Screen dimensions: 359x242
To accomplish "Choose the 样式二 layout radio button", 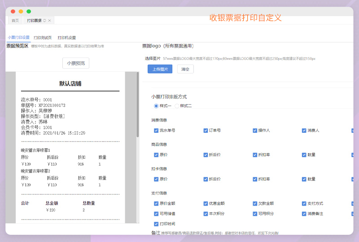I will coord(177,106).
